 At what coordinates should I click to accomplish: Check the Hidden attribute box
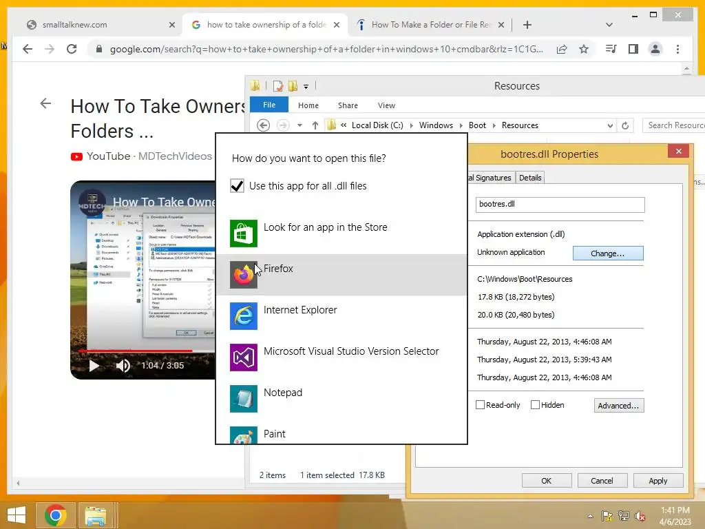coord(535,405)
